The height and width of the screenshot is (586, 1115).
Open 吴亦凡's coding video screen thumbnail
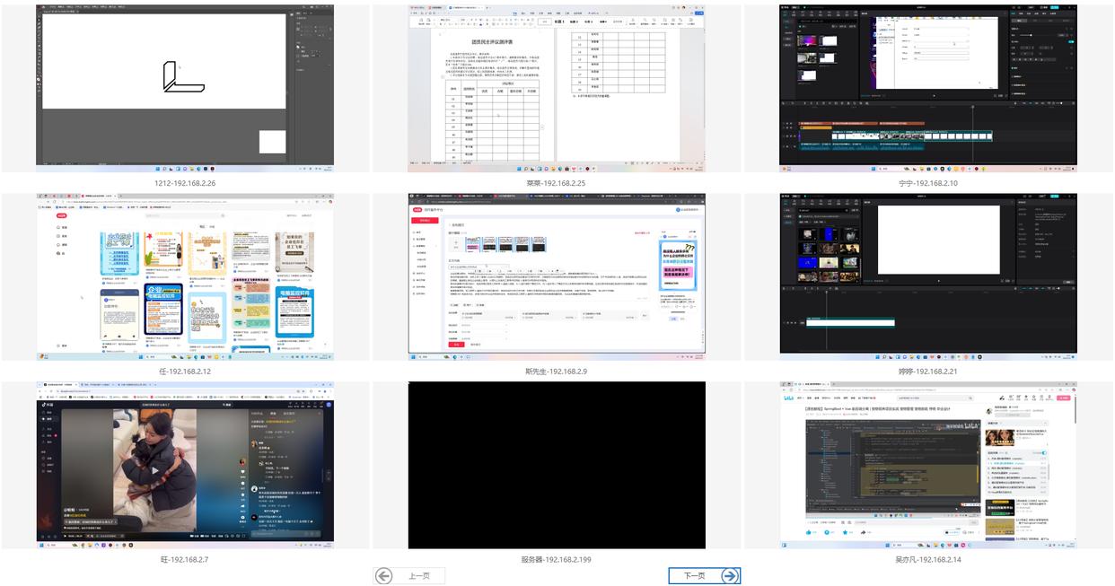927,465
